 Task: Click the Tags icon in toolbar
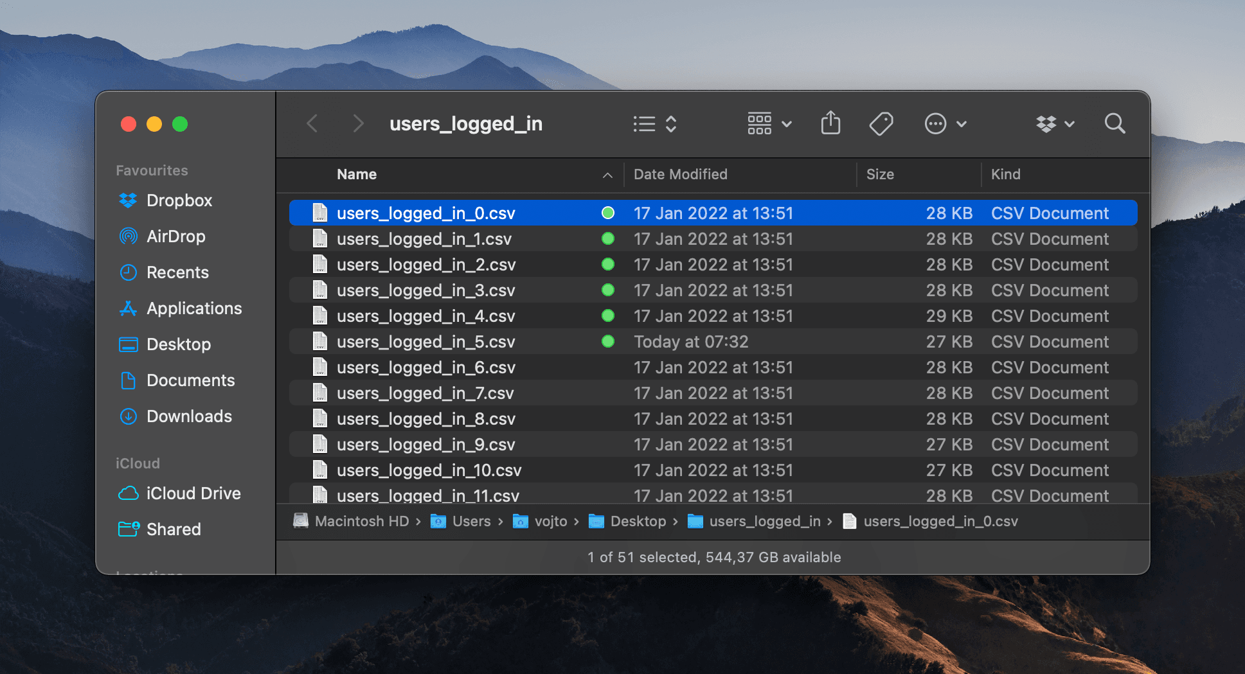[881, 123]
